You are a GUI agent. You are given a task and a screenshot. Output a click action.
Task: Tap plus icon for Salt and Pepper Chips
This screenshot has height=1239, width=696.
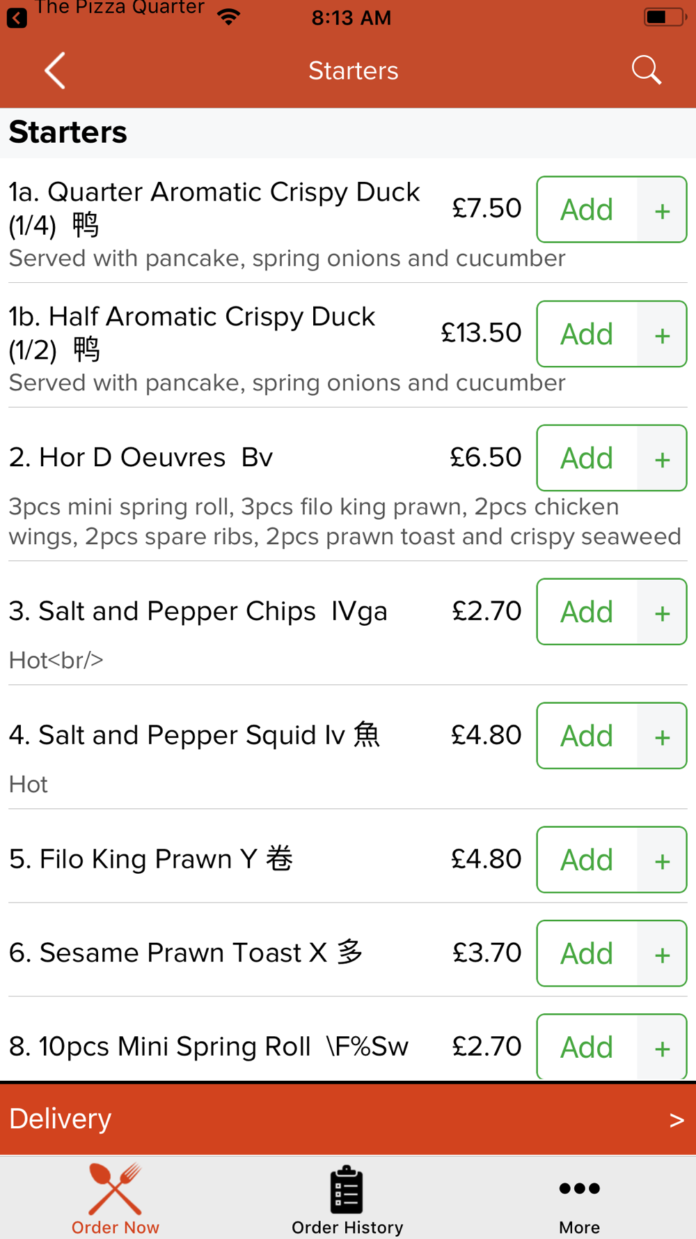[662, 612]
